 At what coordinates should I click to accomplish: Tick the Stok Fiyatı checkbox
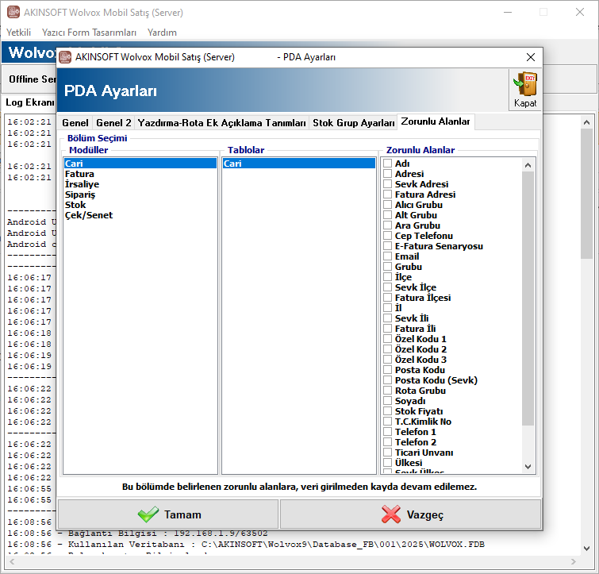click(x=387, y=410)
